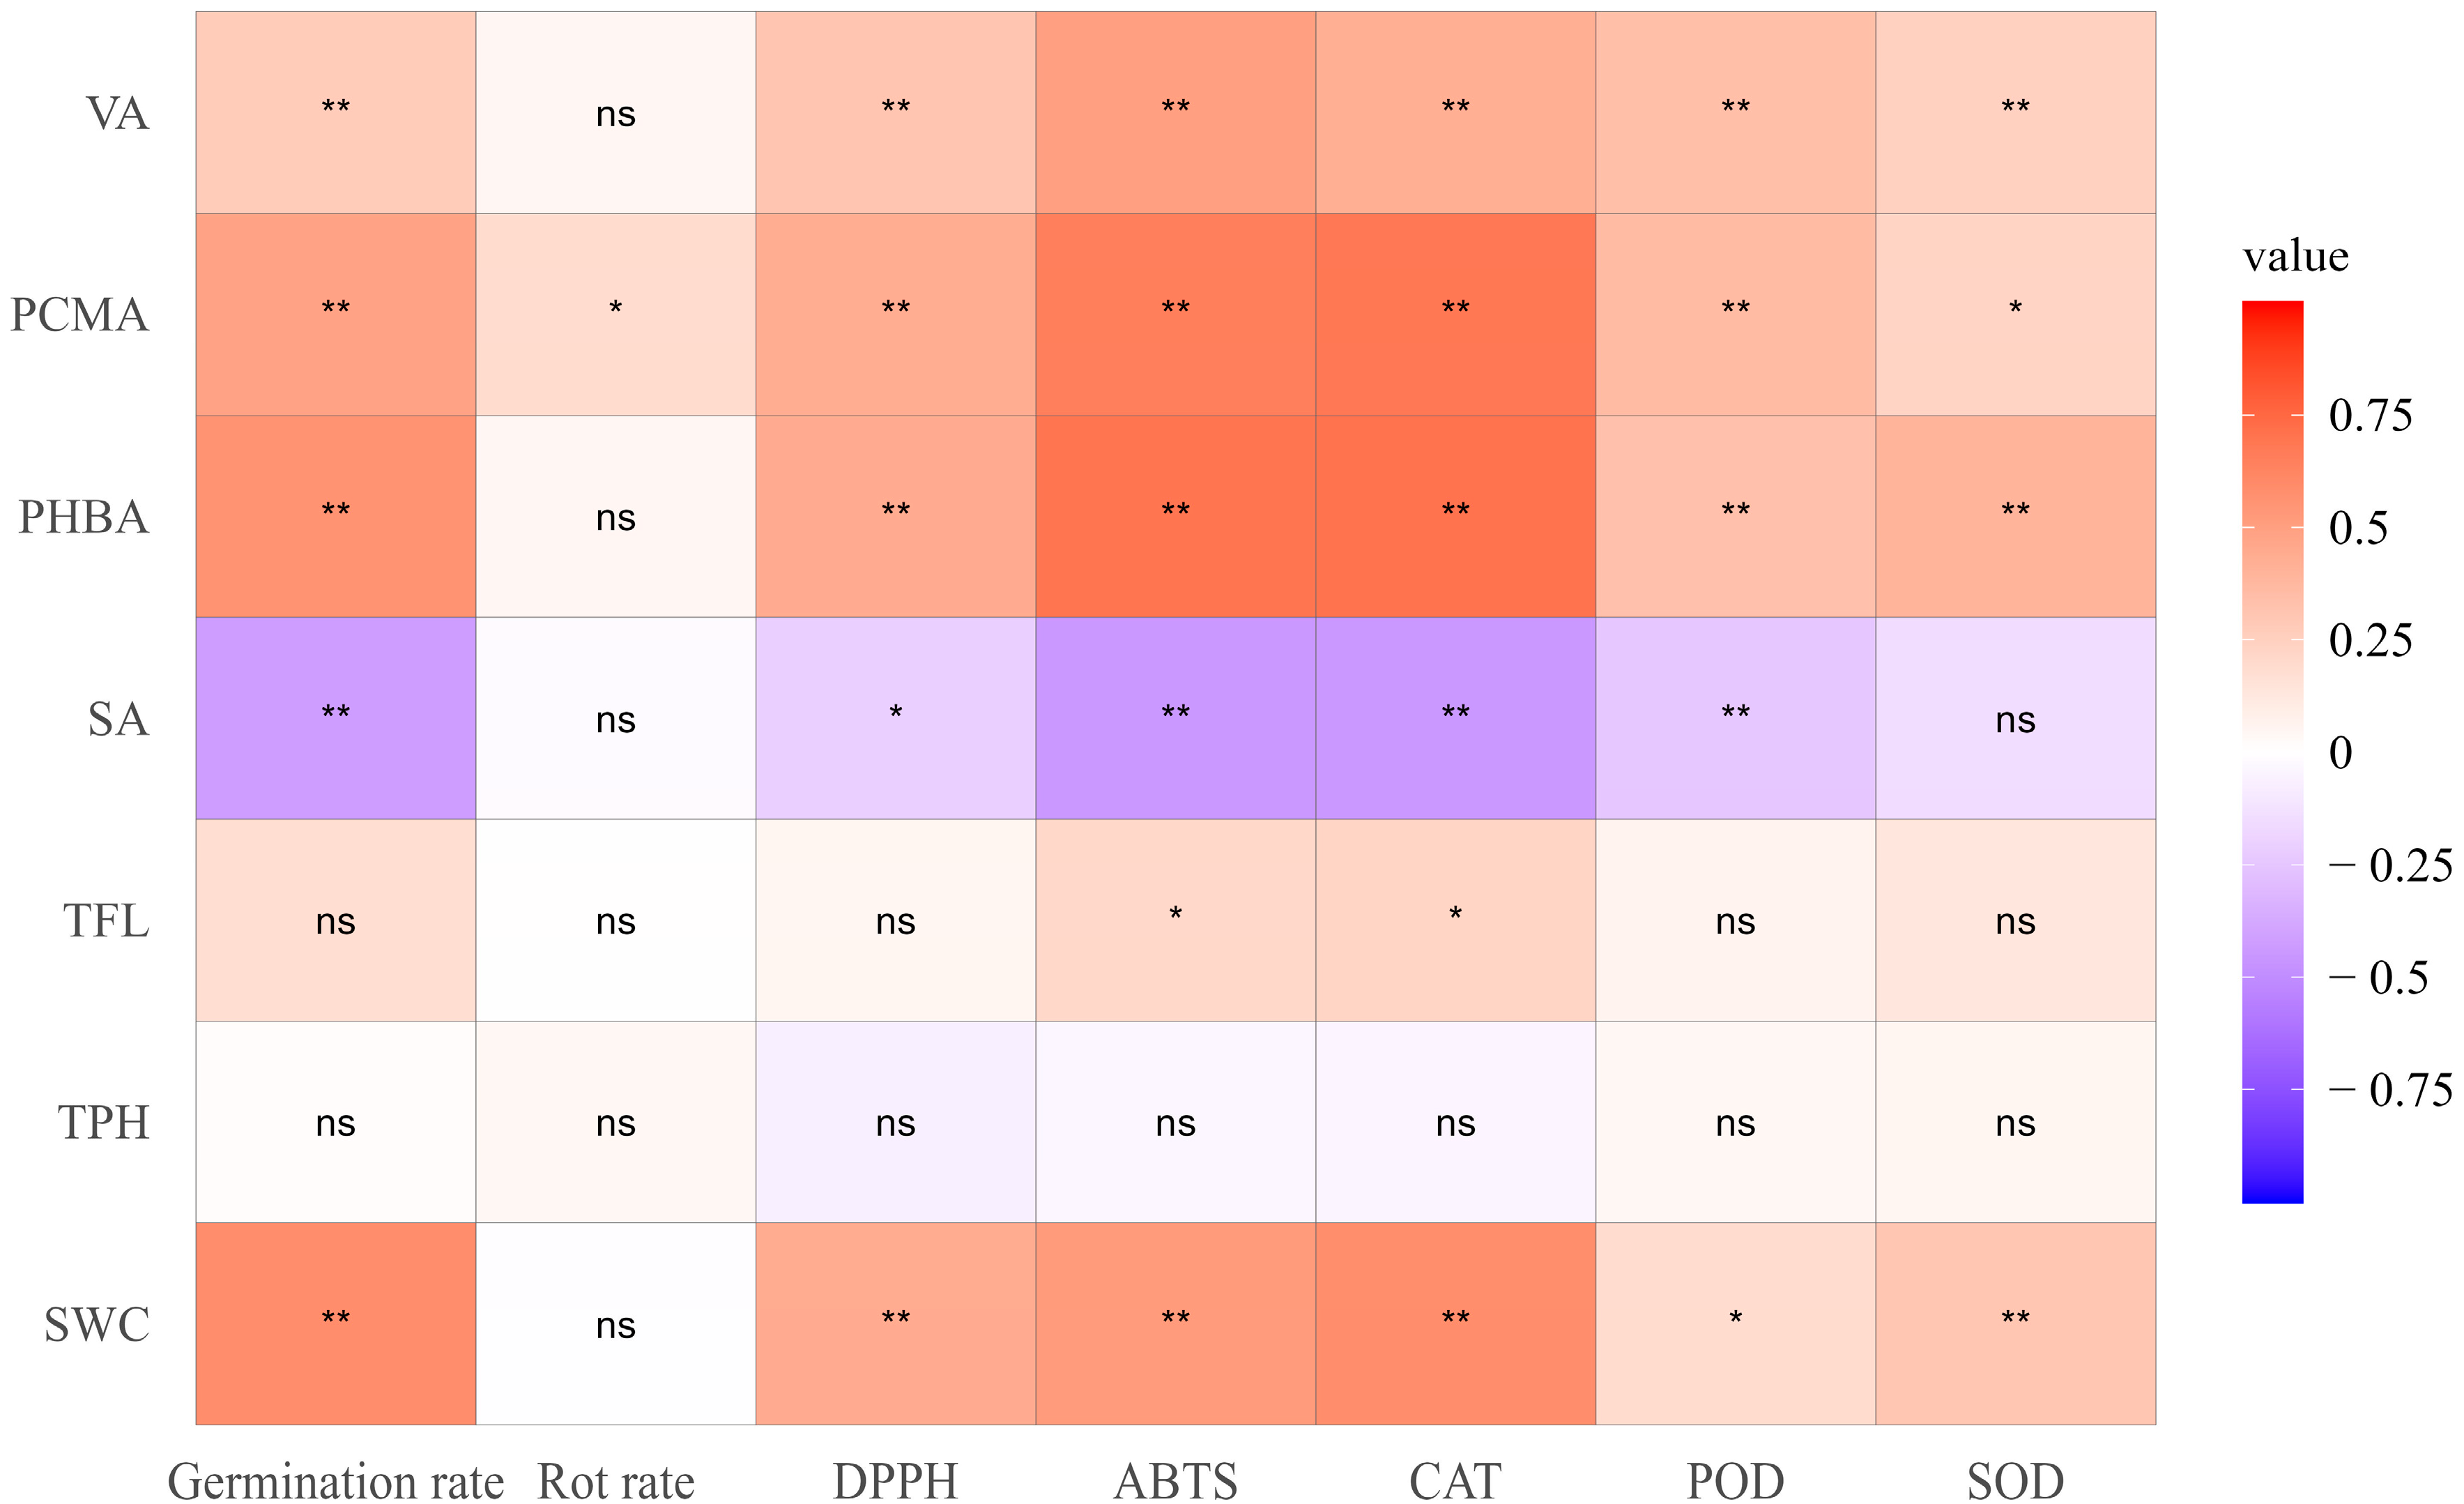Click the Rot rate axis label

(x=616, y=1481)
